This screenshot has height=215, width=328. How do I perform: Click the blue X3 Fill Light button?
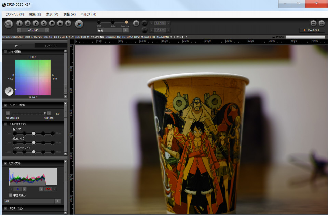pos(79,24)
